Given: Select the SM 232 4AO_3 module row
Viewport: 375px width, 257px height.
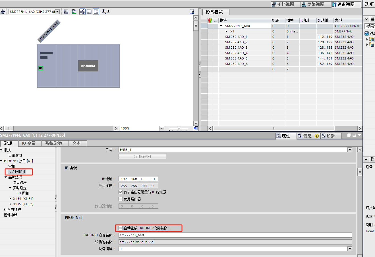Looking at the screenshot, I should coord(281,48).
